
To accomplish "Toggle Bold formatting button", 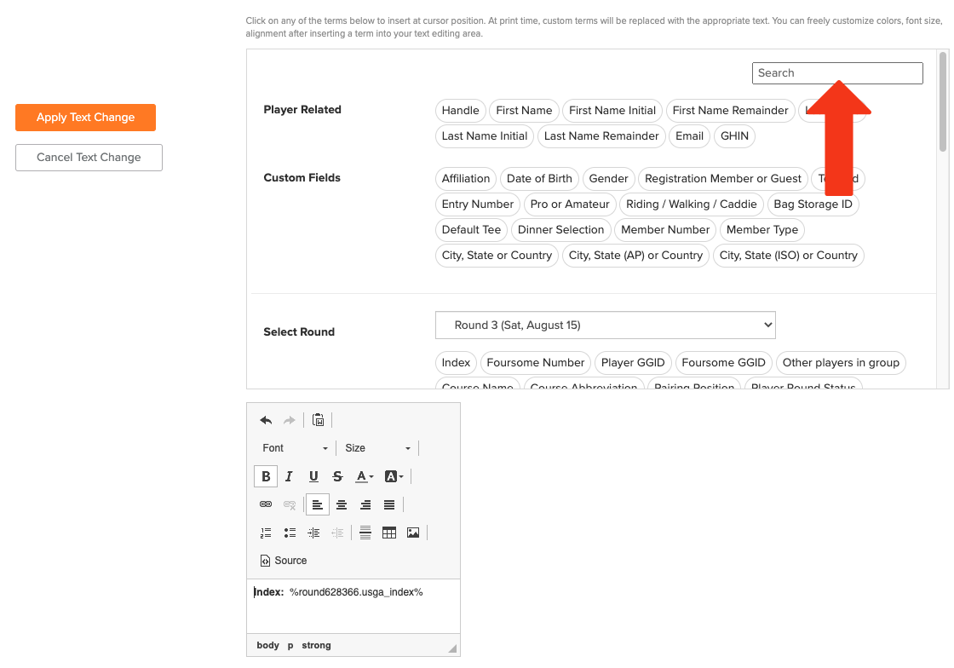I will tap(266, 476).
